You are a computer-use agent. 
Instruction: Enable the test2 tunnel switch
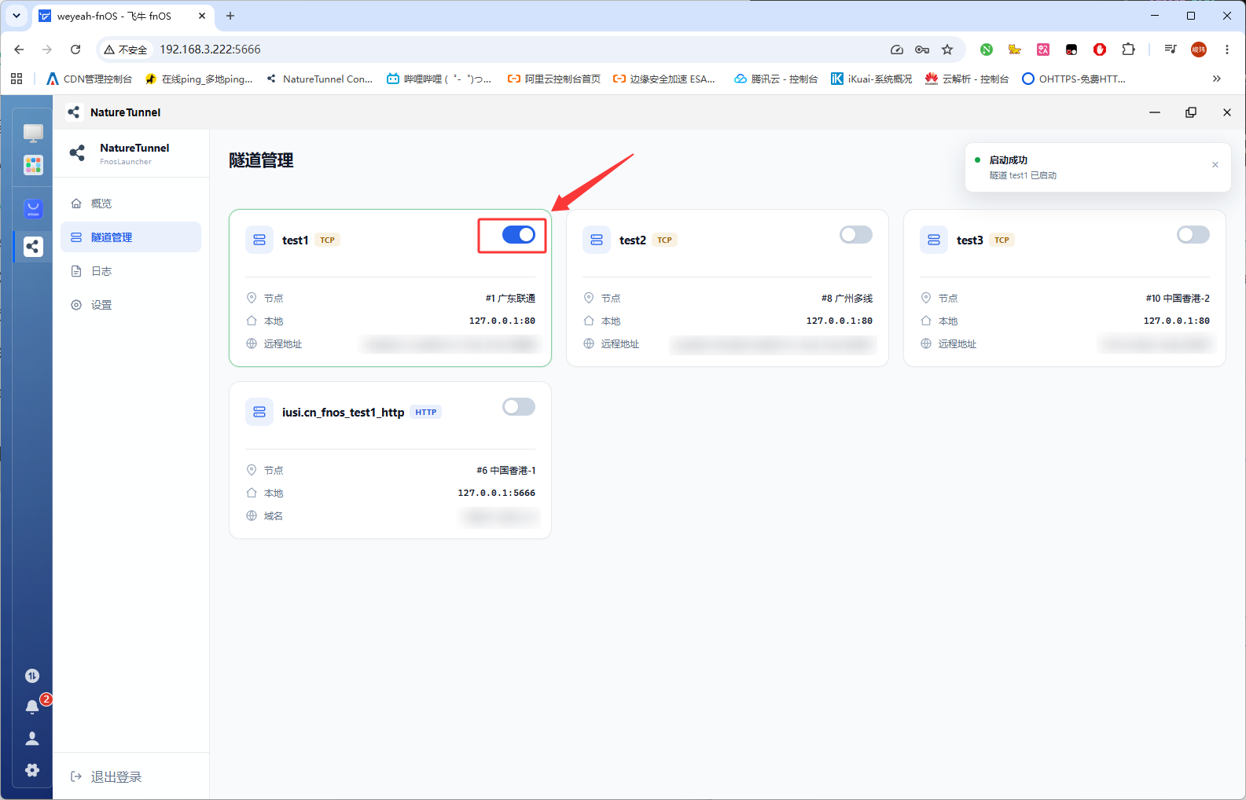856,234
